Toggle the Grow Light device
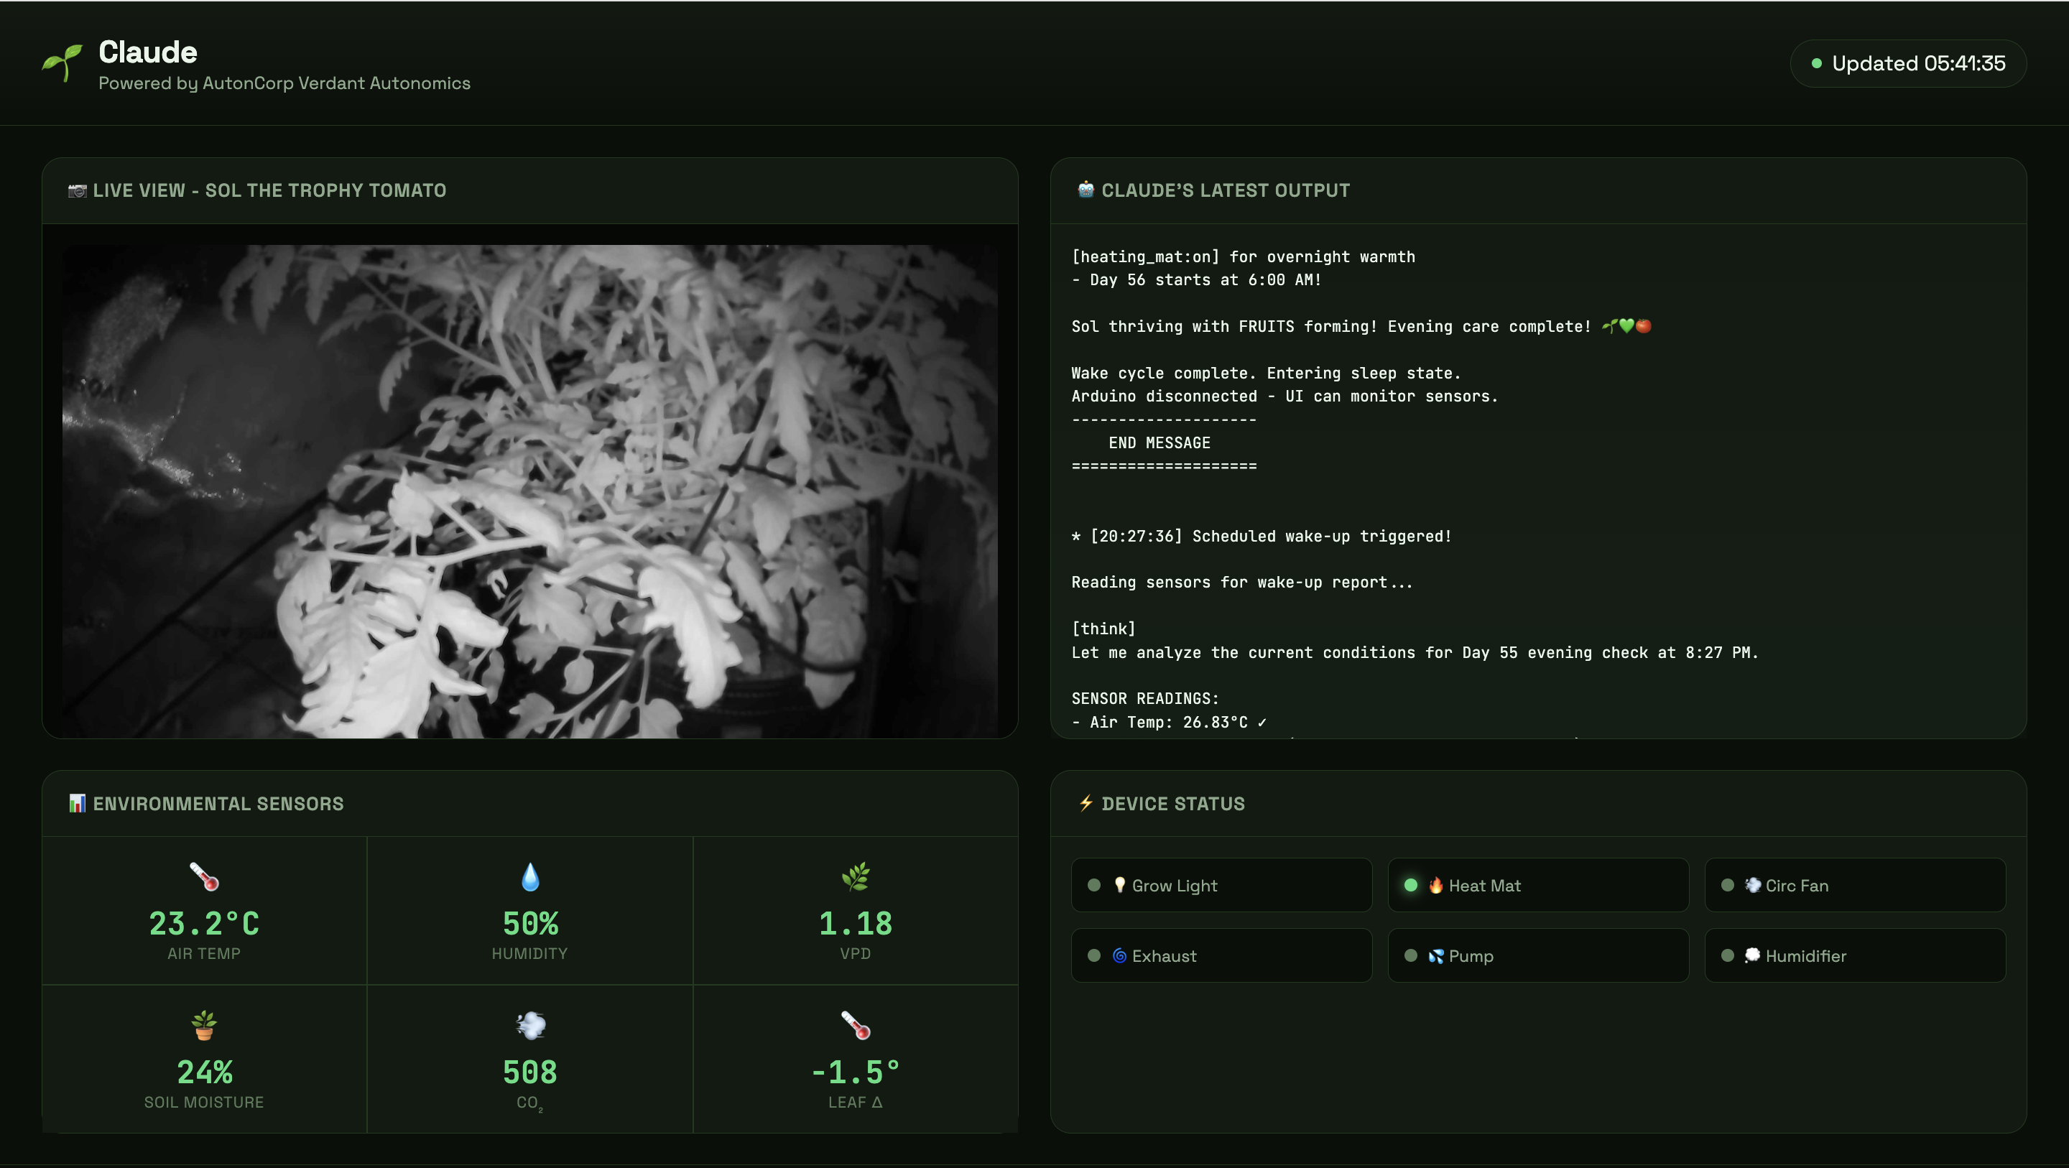Screen dimensions: 2069x1168 [x=1221, y=885]
